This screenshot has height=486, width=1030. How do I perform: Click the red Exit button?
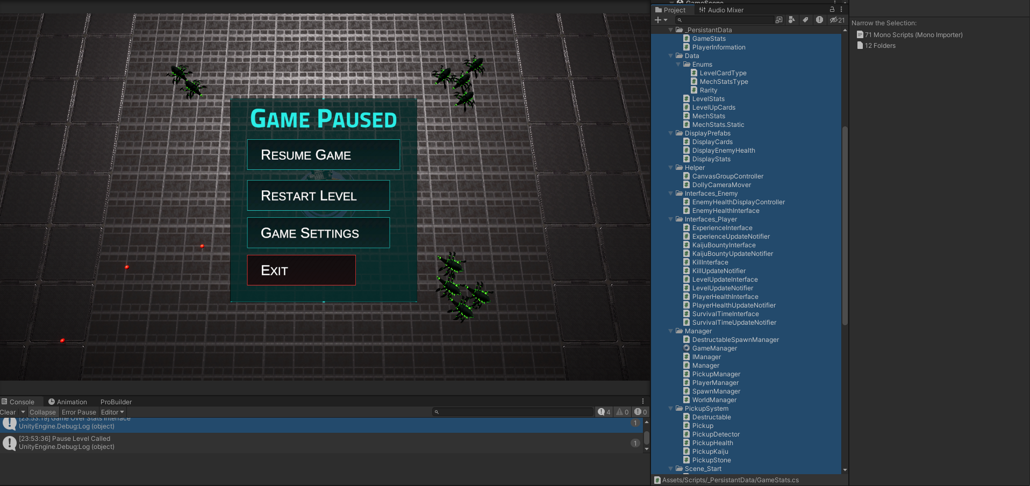click(301, 270)
